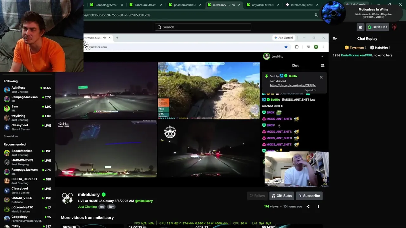Click the en language tag

[102, 207]
